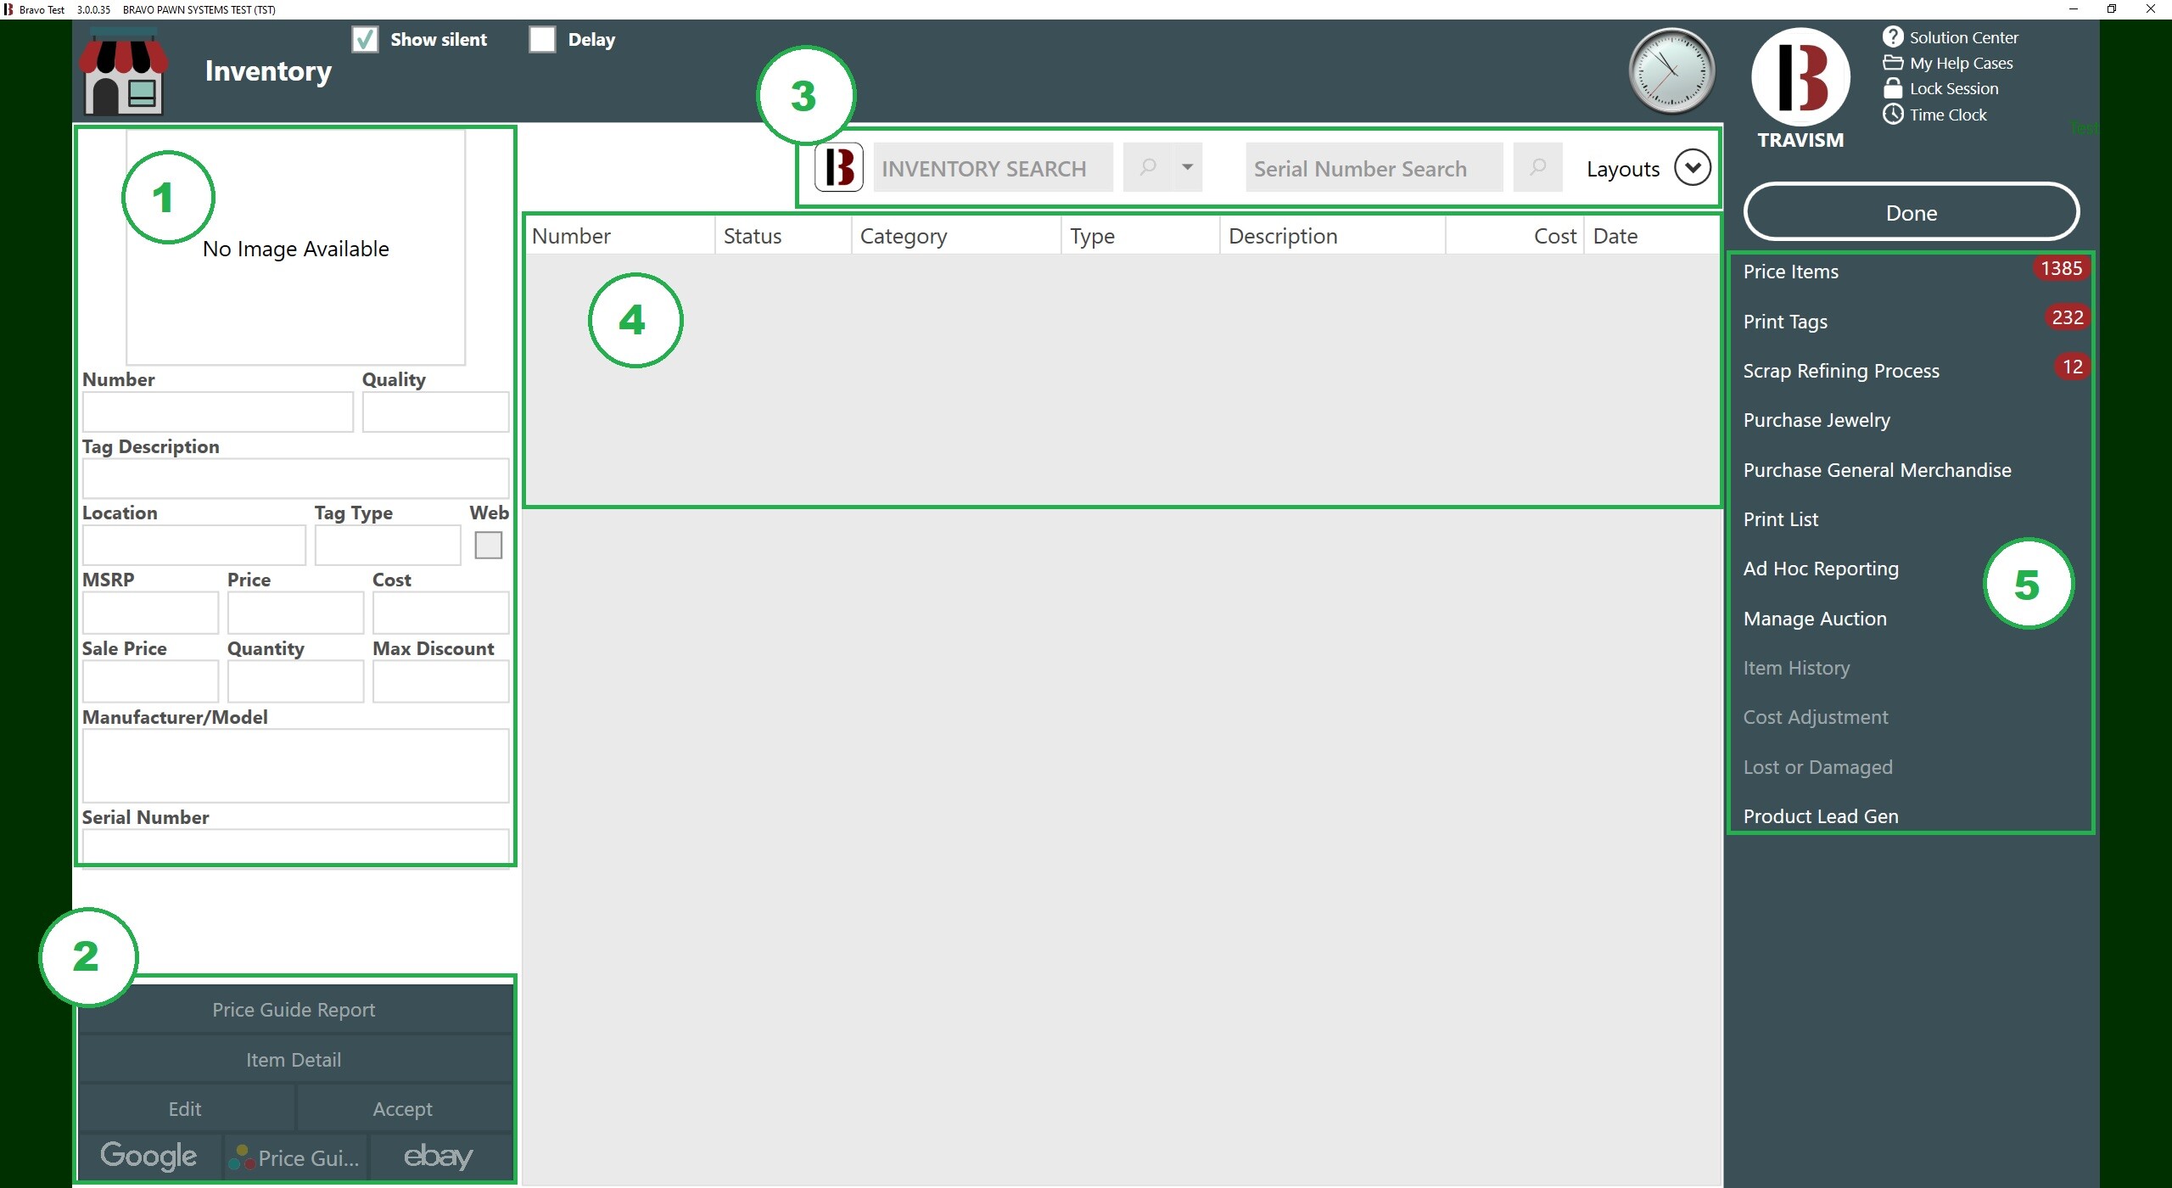This screenshot has height=1188, width=2172.
Task: Click the Serial Number Search field
Action: [x=1374, y=168]
